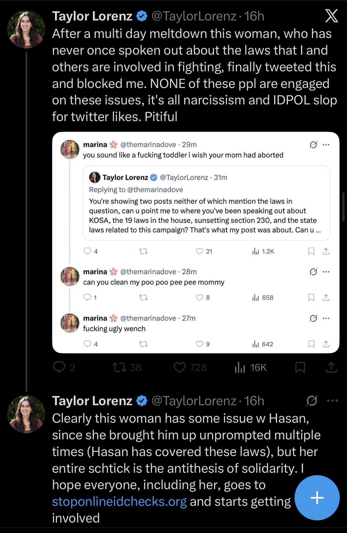Image resolution: width=347 pixels, height=533 pixels.
Task: Open the stoponlineidchecks.org link
Action: 119,502
